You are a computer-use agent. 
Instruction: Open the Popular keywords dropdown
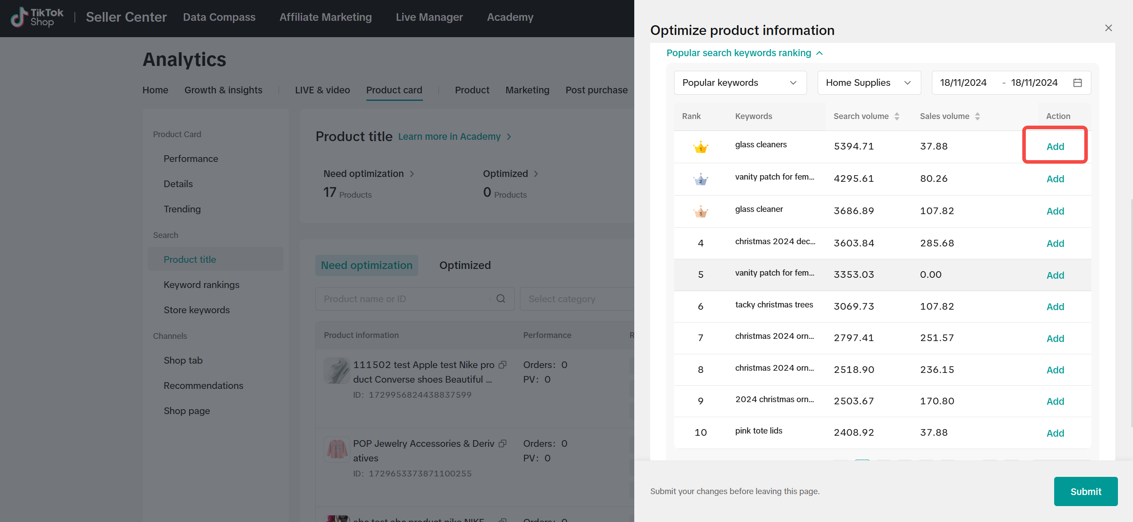pyautogui.click(x=740, y=83)
